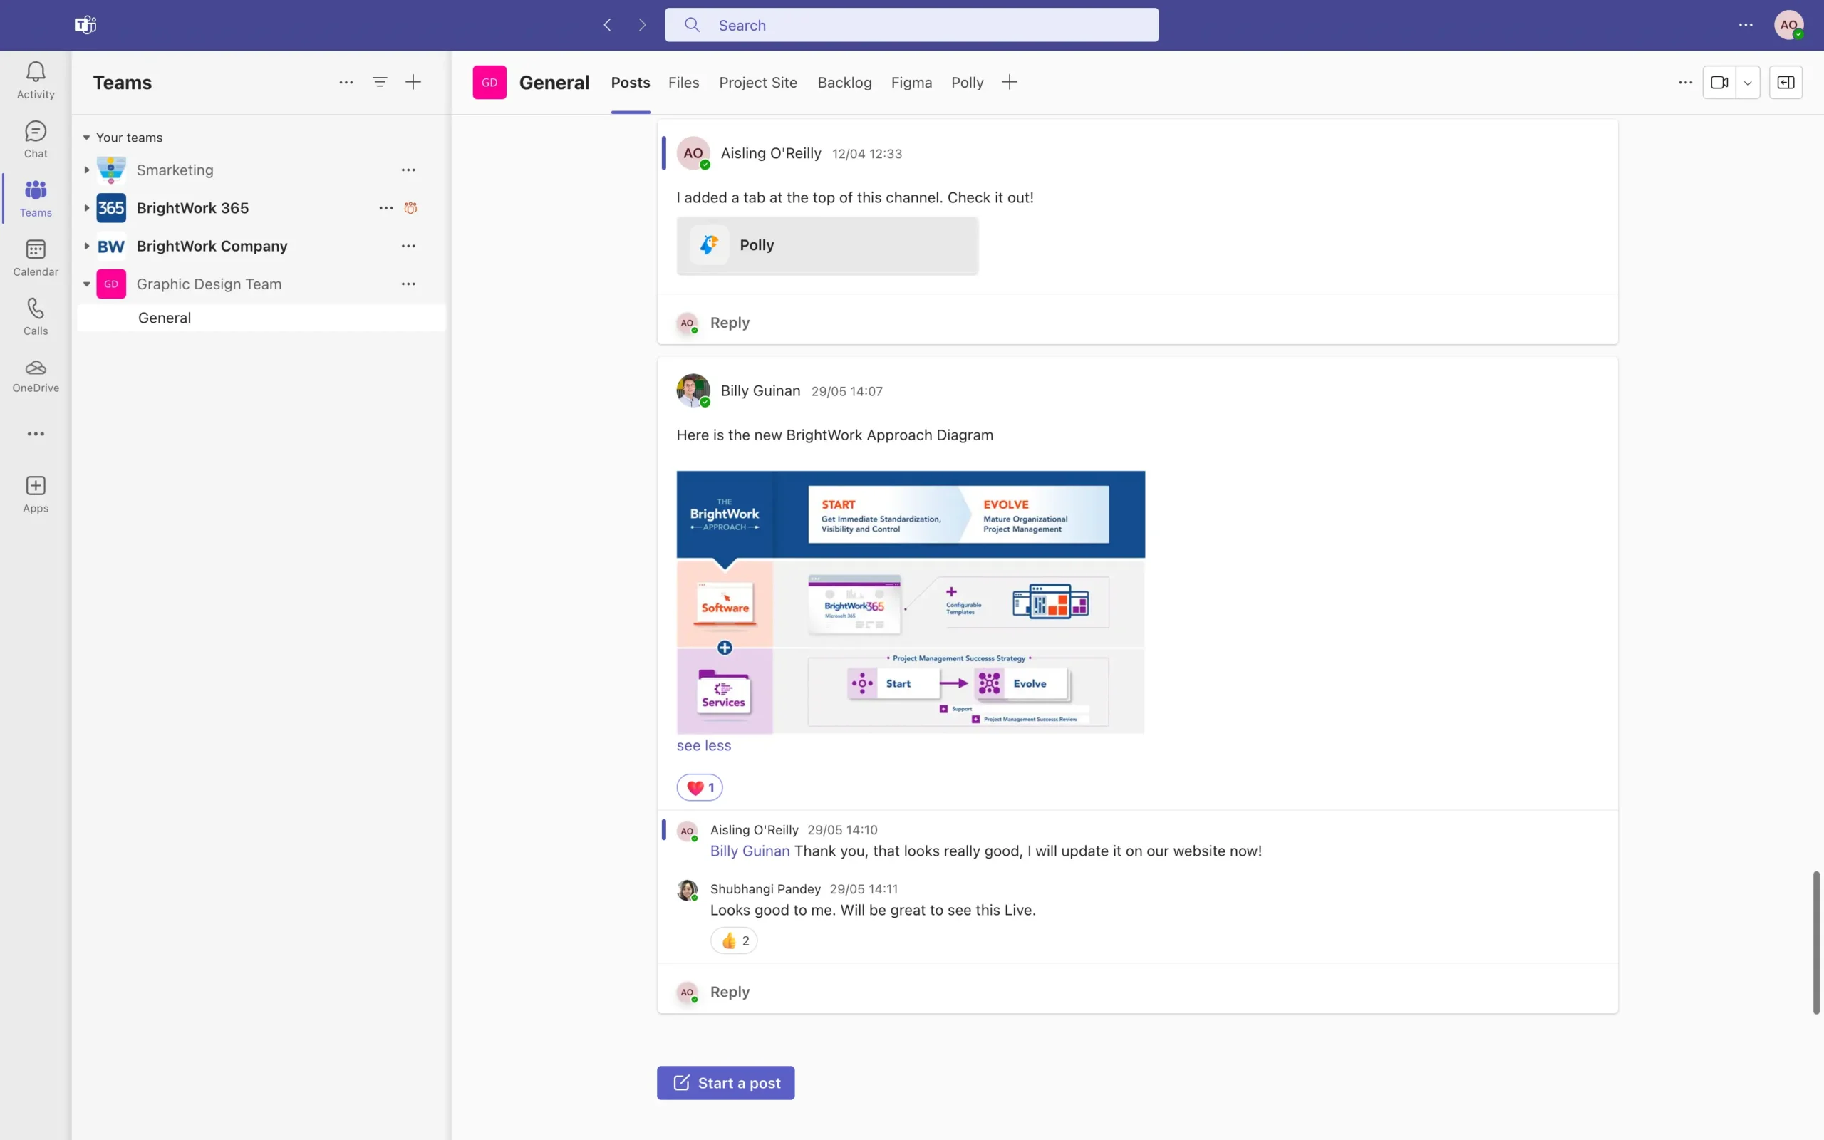Expand the Smarketing team

[x=87, y=170]
